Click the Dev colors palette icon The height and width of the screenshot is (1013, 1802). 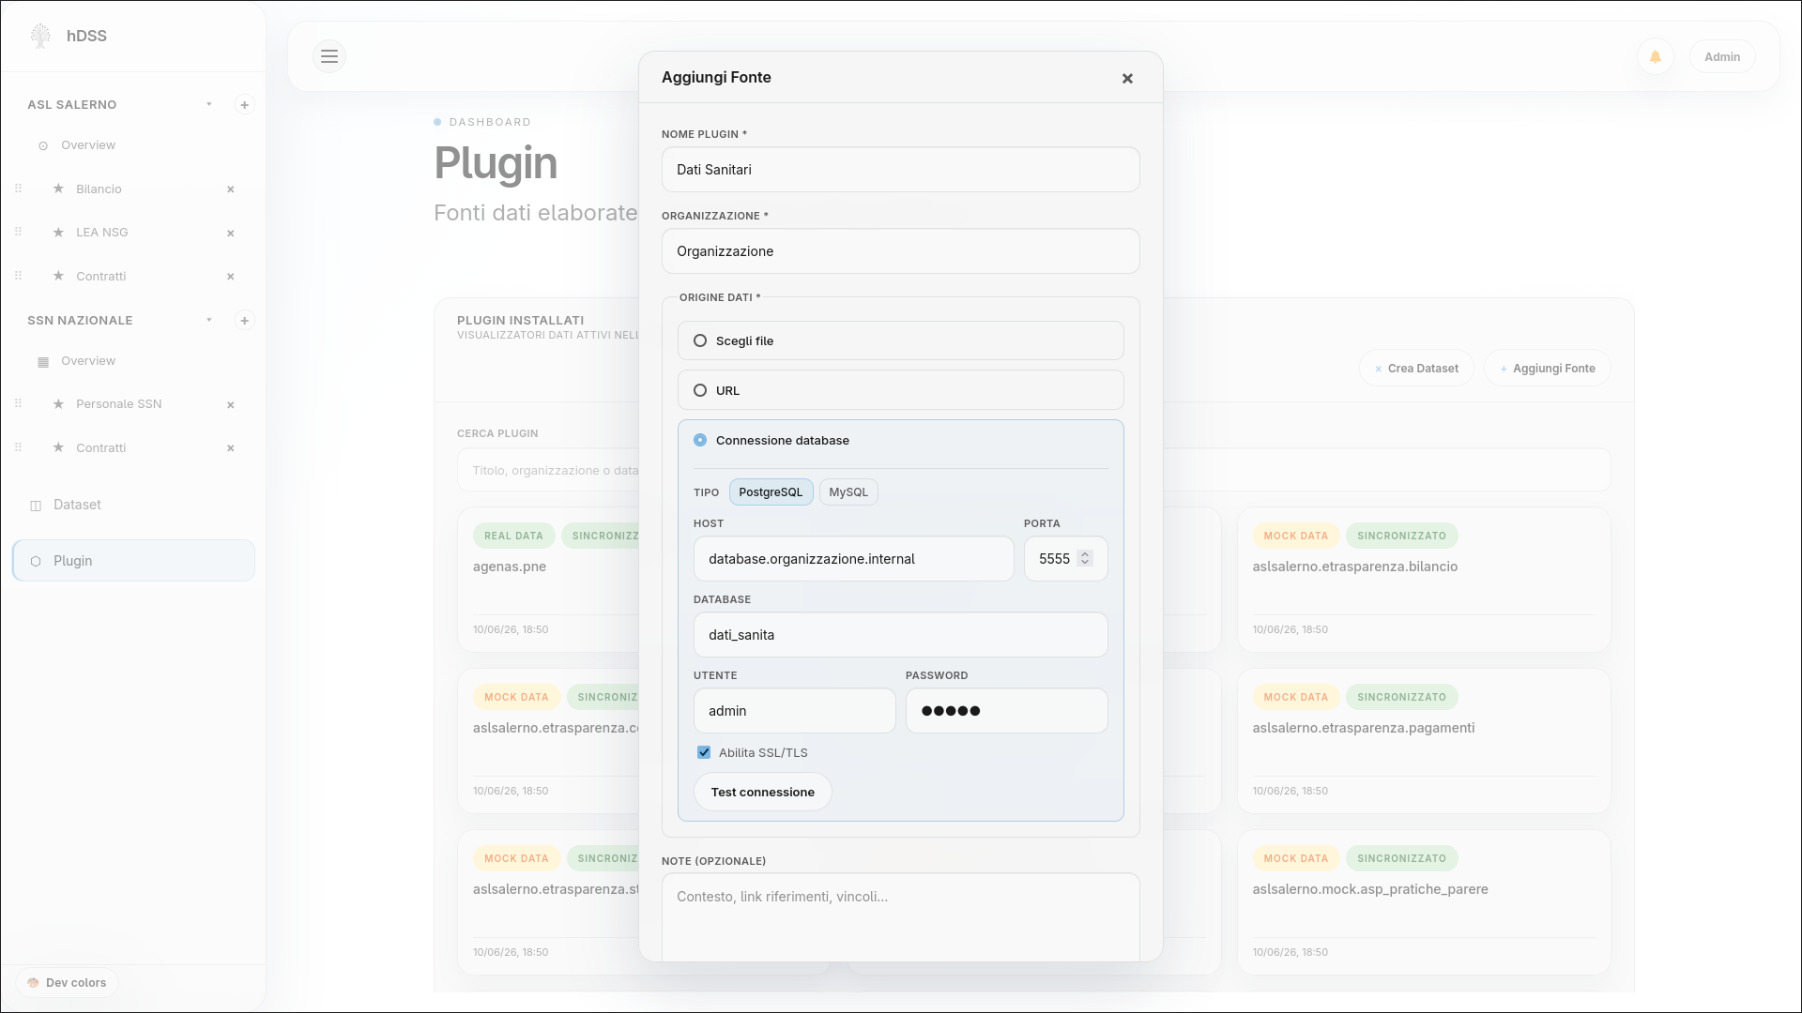(x=34, y=983)
